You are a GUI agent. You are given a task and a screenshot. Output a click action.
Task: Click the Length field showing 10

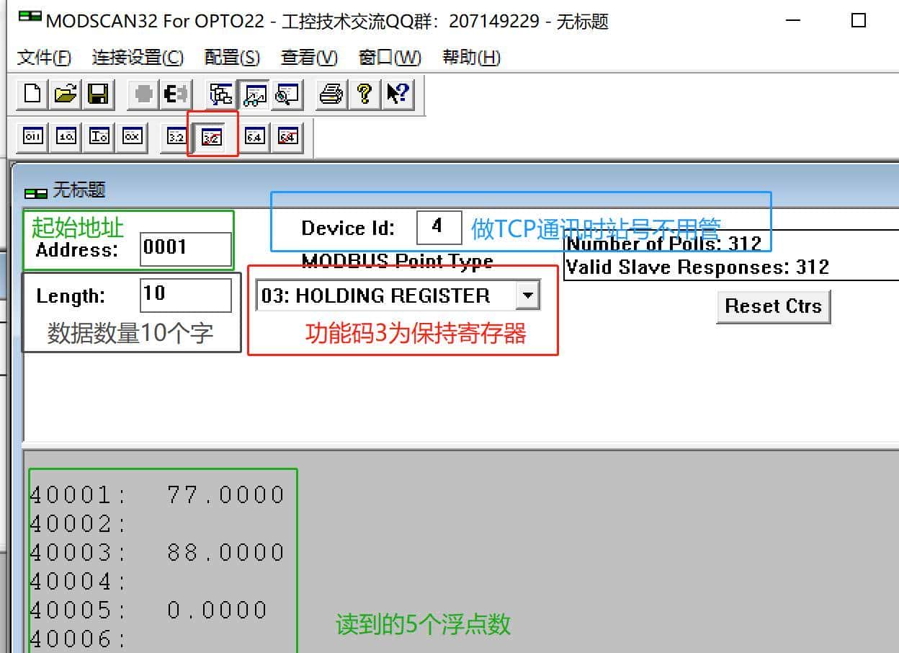(x=186, y=294)
